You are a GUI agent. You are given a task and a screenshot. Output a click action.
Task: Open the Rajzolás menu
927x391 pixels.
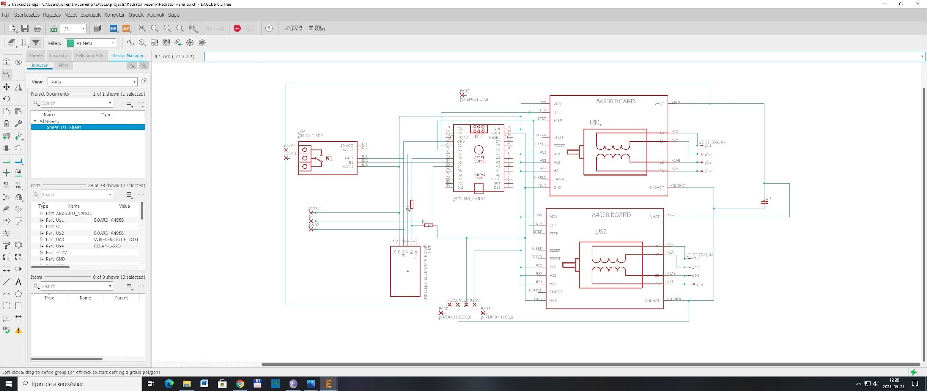tap(52, 15)
